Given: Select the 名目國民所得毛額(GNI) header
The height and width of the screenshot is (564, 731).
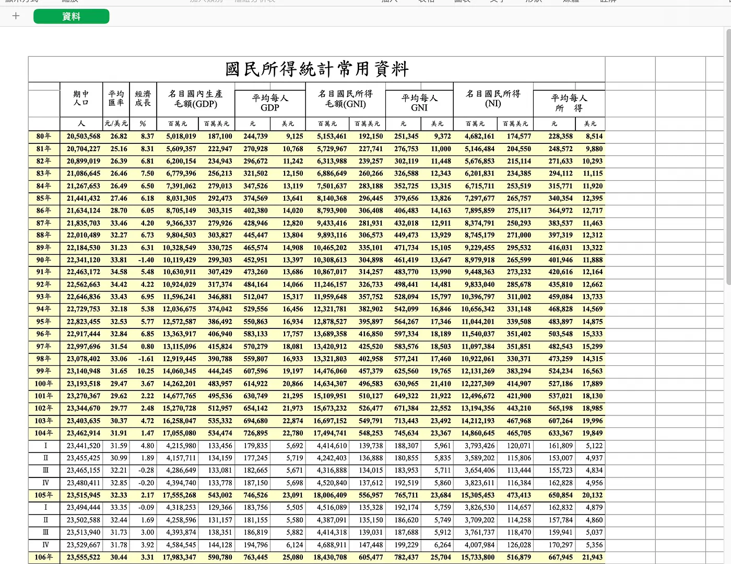Looking at the screenshot, I should tap(346, 99).
